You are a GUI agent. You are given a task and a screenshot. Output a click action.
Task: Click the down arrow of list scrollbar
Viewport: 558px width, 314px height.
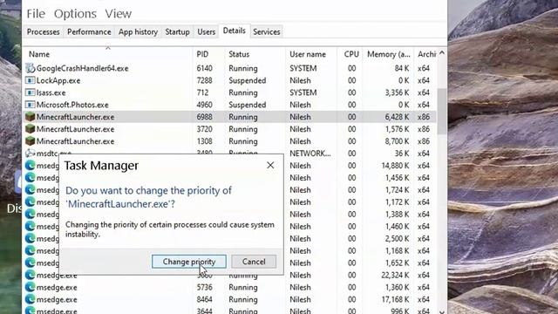pyautogui.click(x=442, y=311)
